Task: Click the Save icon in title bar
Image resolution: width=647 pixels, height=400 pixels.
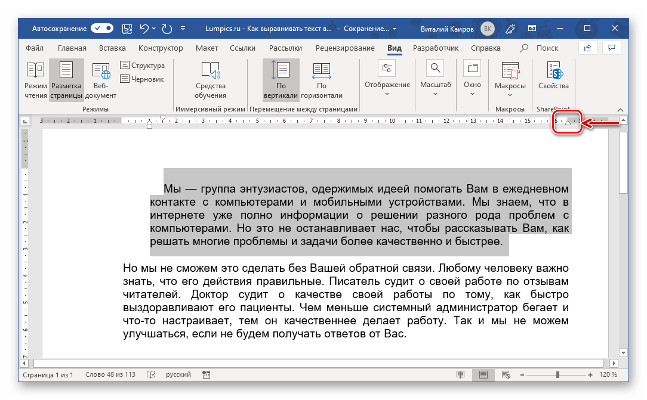Action: click(x=127, y=28)
